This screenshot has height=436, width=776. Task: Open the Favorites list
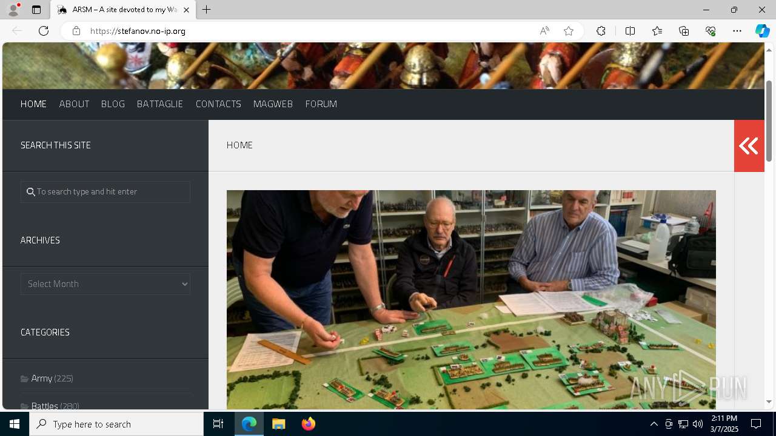(657, 31)
